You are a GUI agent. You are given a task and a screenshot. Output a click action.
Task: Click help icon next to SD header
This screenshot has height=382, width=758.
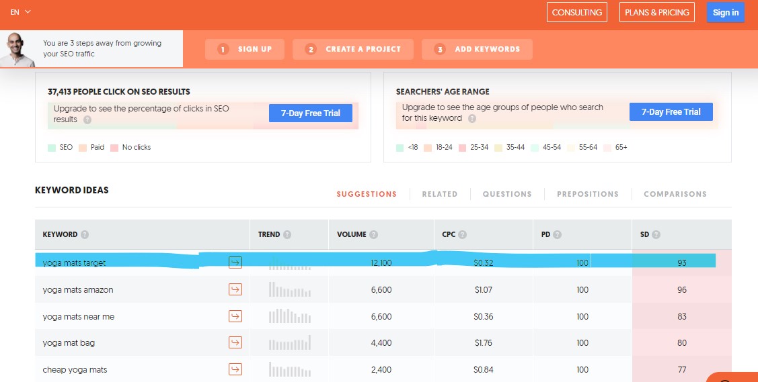[x=656, y=234]
